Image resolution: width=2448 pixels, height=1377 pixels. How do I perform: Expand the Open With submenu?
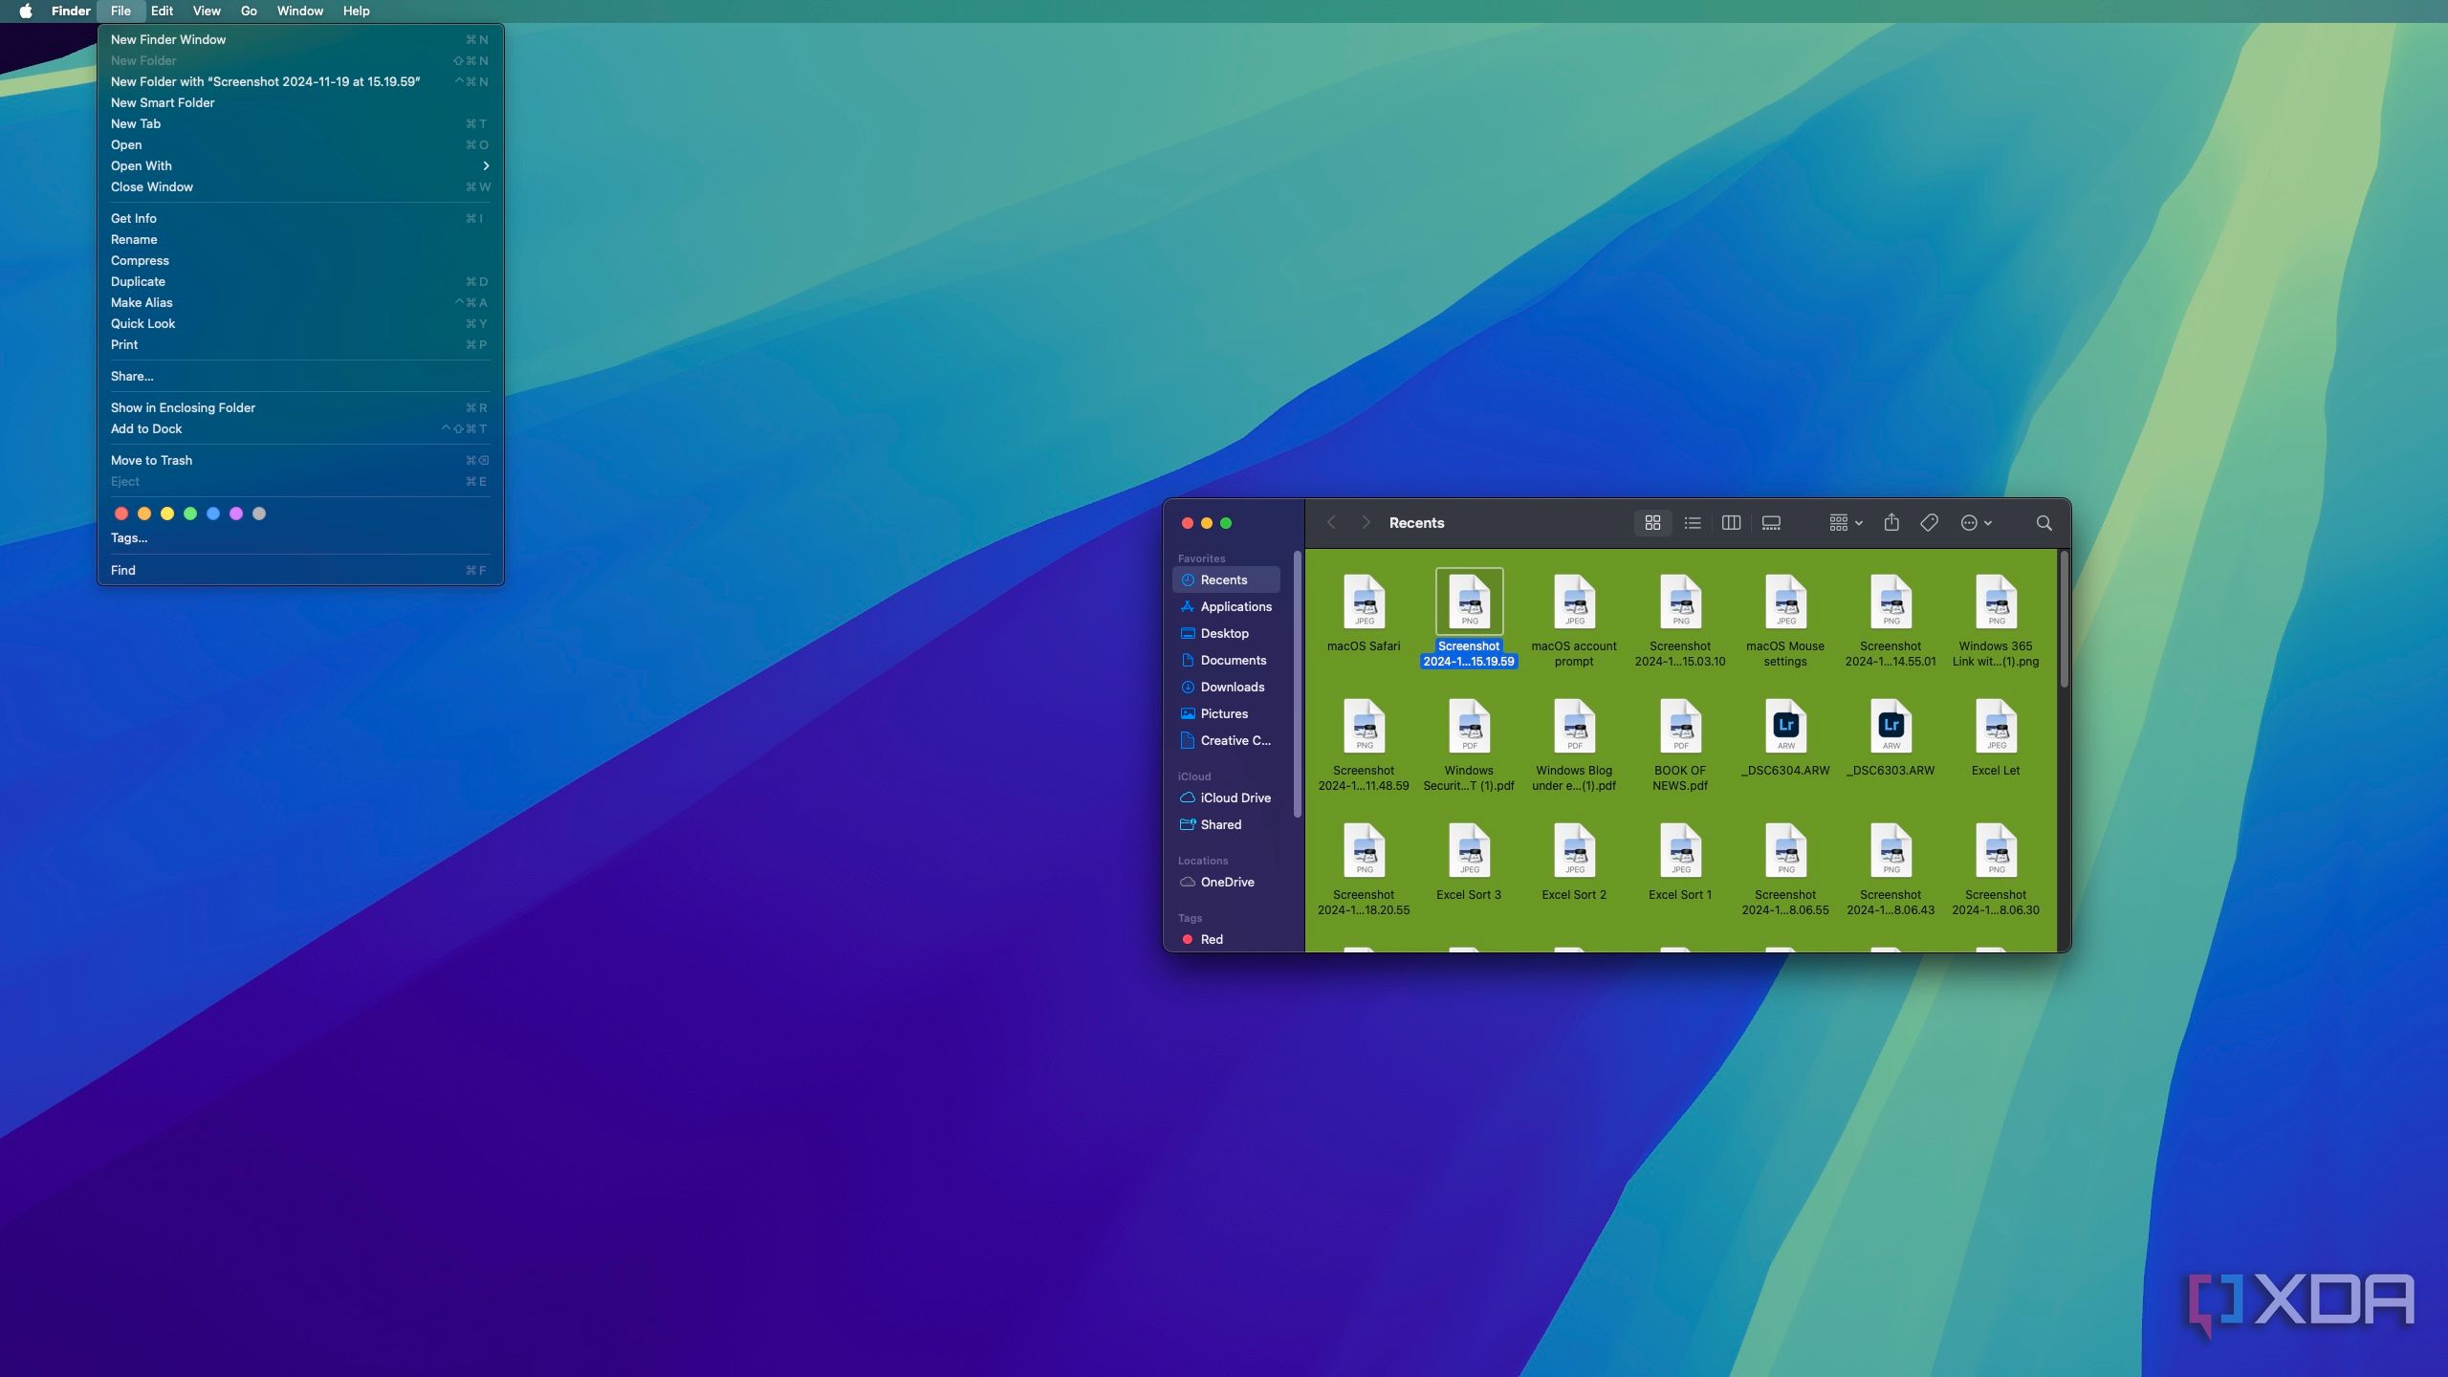(142, 165)
